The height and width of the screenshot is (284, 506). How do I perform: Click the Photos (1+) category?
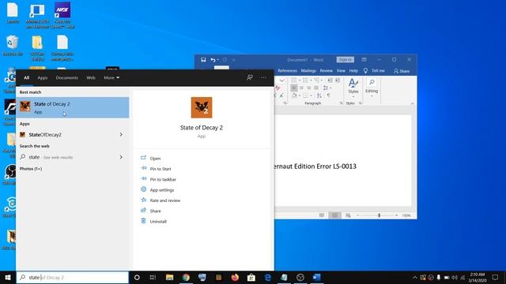[x=31, y=169]
